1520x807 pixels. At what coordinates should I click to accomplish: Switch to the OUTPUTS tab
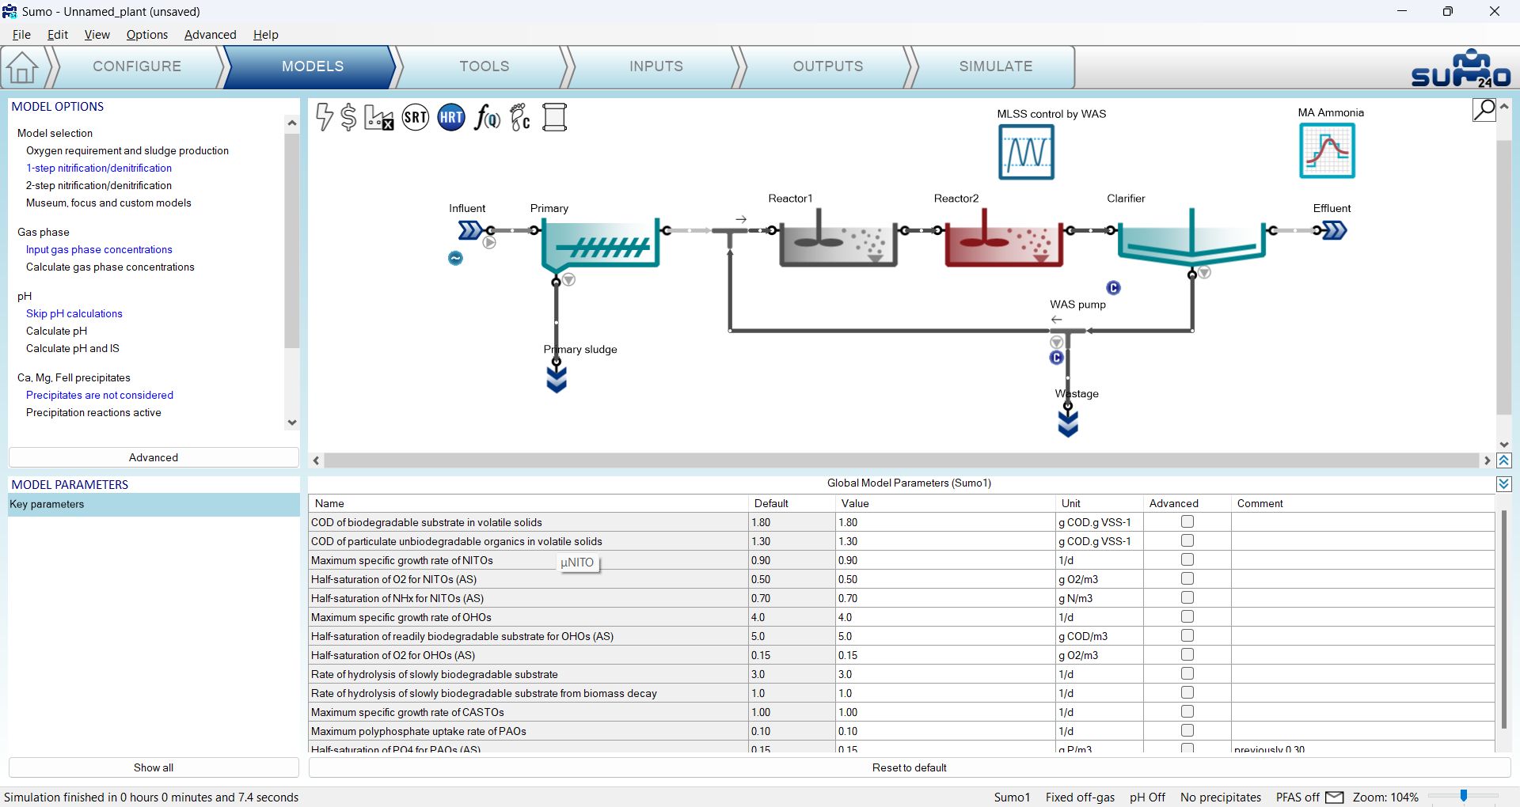tap(828, 66)
